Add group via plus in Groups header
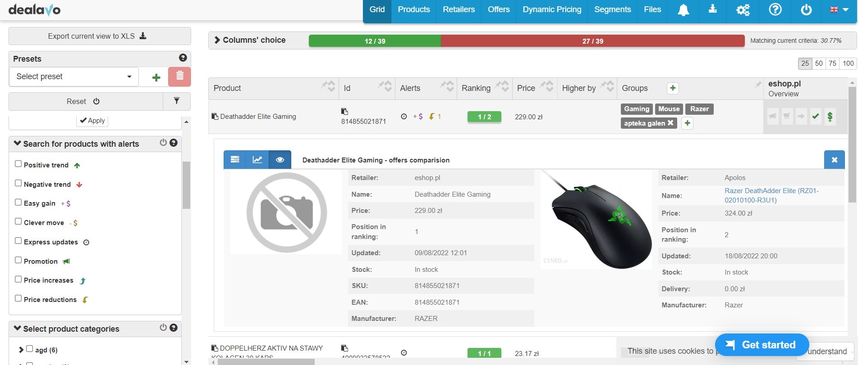Viewport: 858px width, 365px height. 673,88
